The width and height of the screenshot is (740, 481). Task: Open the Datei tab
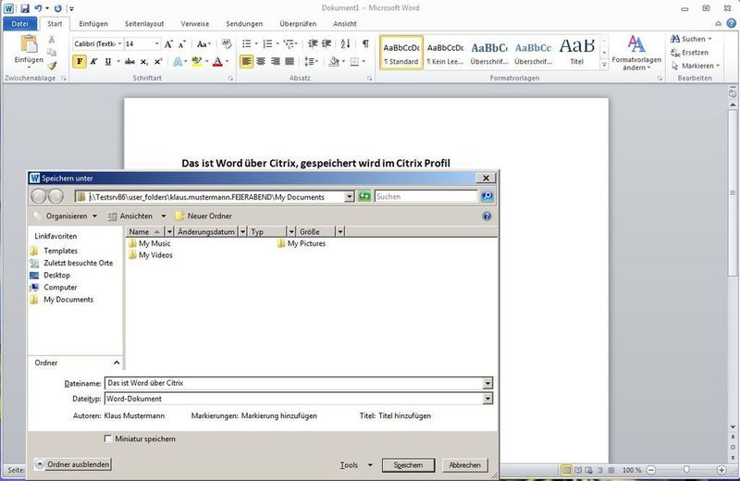pyautogui.click(x=19, y=24)
